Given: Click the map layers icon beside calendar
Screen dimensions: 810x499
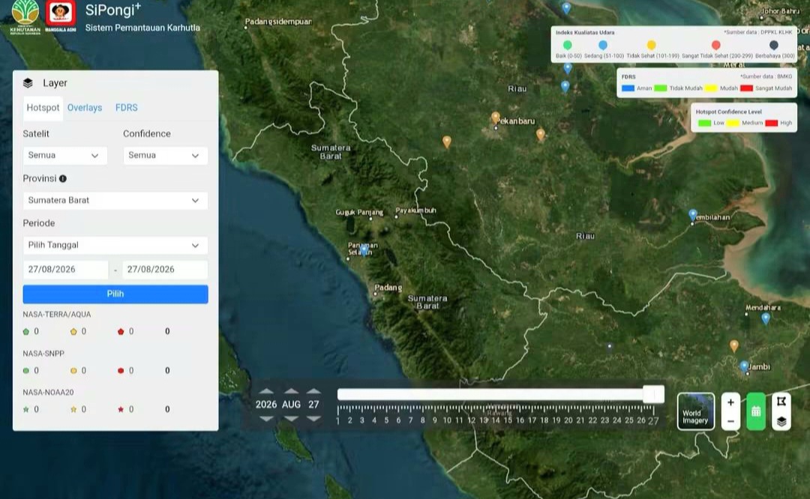Looking at the screenshot, I should click(781, 421).
